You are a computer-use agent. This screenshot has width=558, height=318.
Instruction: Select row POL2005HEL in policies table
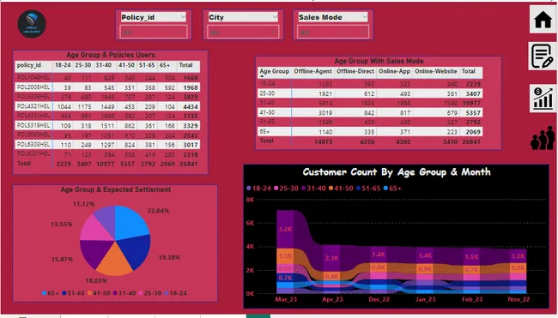pos(107,87)
